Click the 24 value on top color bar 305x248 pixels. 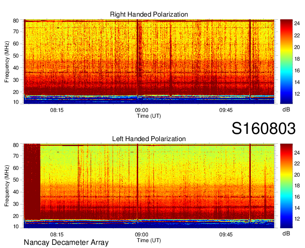point(297,23)
